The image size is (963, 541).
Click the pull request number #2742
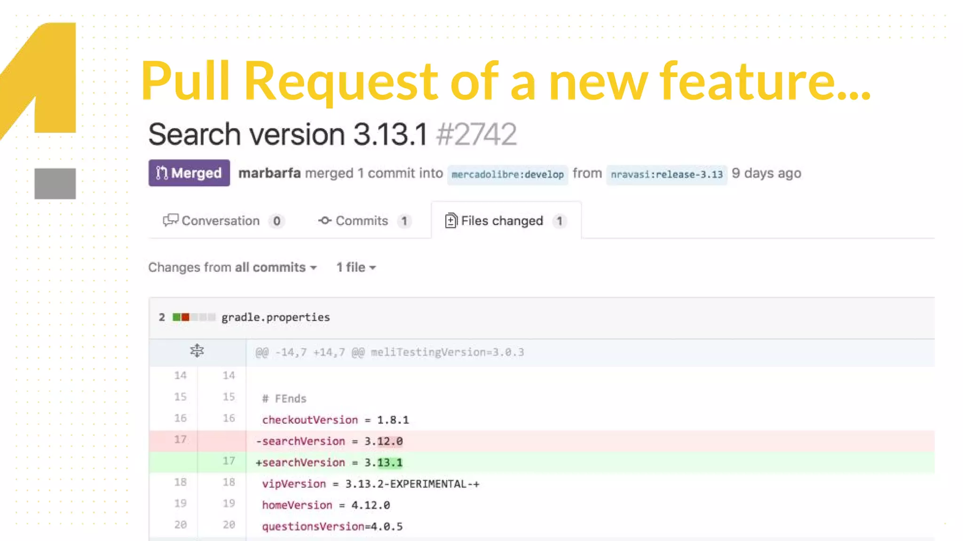[x=476, y=134]
